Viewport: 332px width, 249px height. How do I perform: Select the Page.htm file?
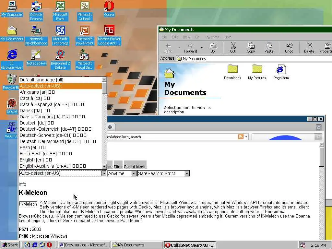pos(281,72)
